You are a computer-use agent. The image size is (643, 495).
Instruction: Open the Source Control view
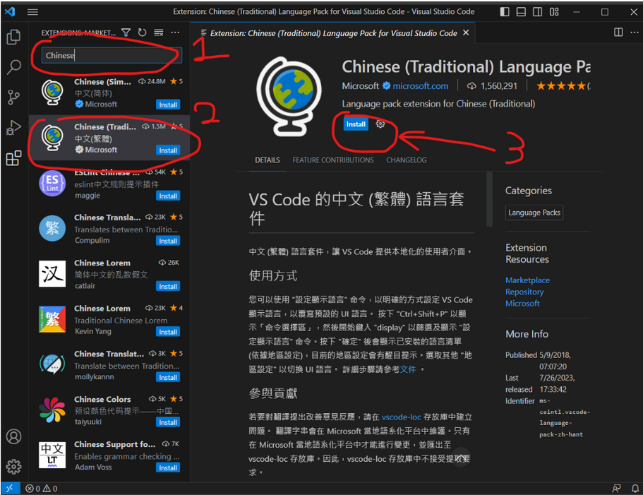pos(13,97)
